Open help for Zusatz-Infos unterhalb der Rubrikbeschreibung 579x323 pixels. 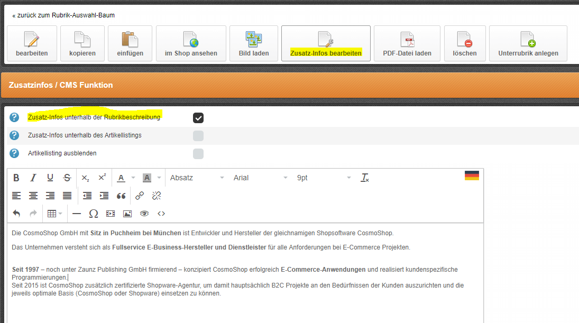click(14, 117)
